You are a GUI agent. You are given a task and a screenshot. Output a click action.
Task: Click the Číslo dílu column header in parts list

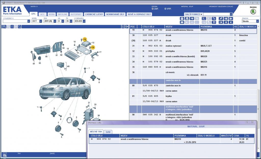click(x=153, y=27)
